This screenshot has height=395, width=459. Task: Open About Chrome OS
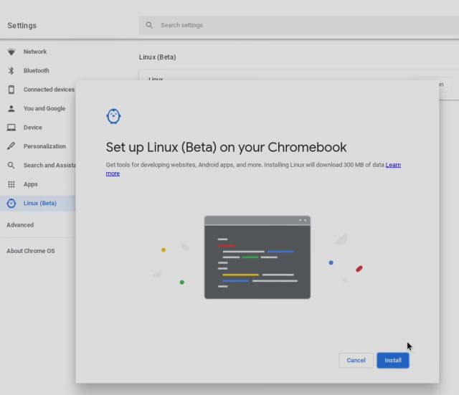pos(31,251)
